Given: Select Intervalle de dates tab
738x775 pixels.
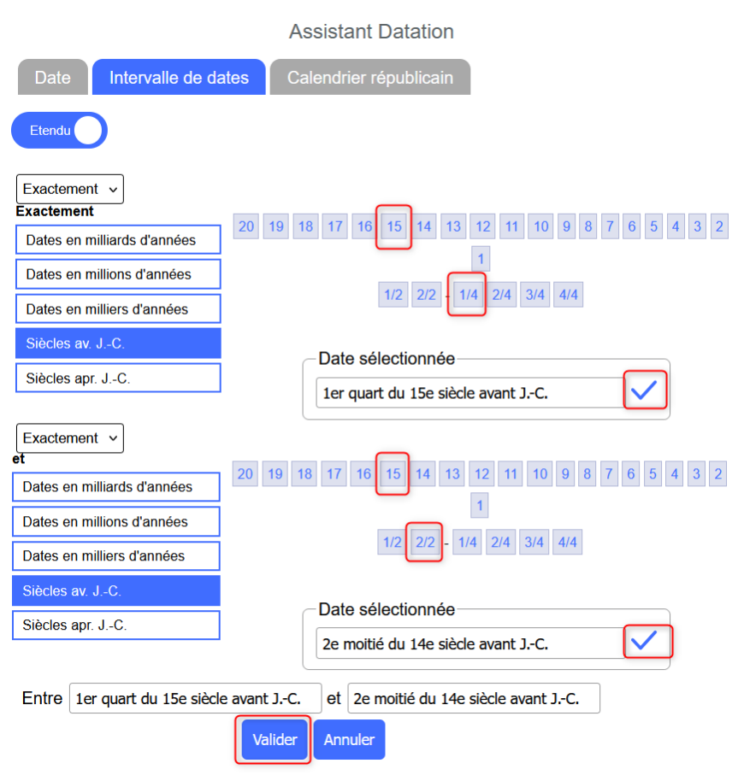Looking at the screenshot, I should coord(179,78).
